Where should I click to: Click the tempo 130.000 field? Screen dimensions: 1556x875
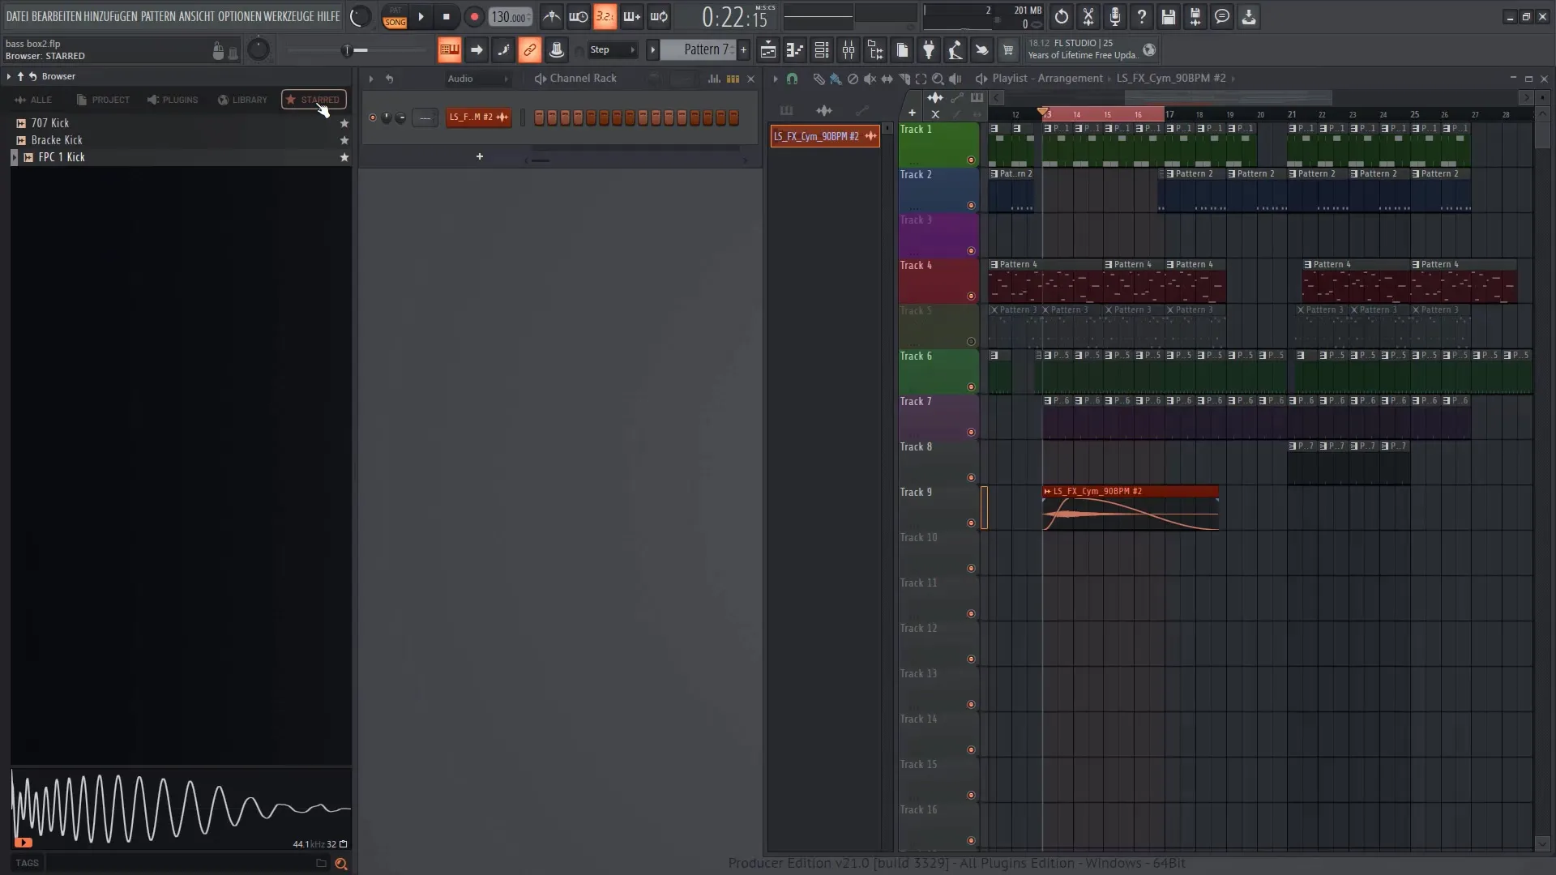pyautogui.click(x=511, y=17)
